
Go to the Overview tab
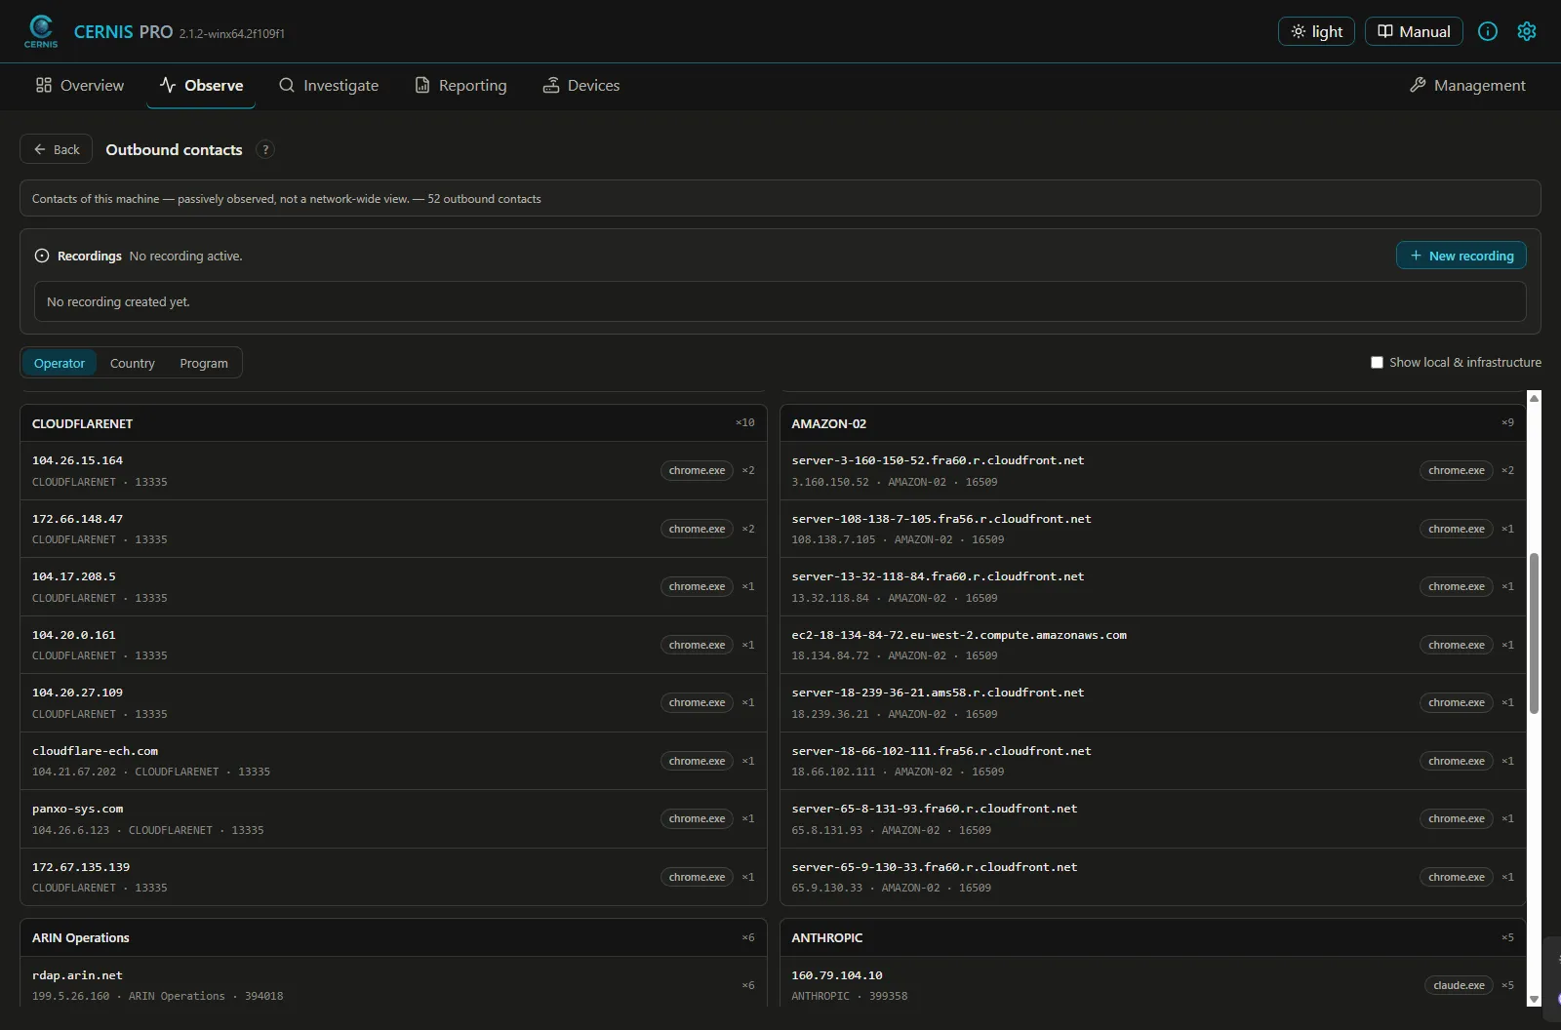point(80,86)
